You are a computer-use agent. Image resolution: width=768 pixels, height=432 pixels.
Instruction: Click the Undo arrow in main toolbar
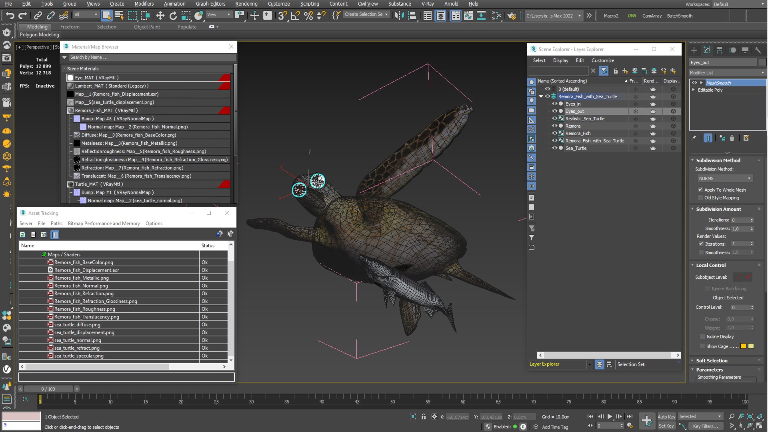point(10,16)
